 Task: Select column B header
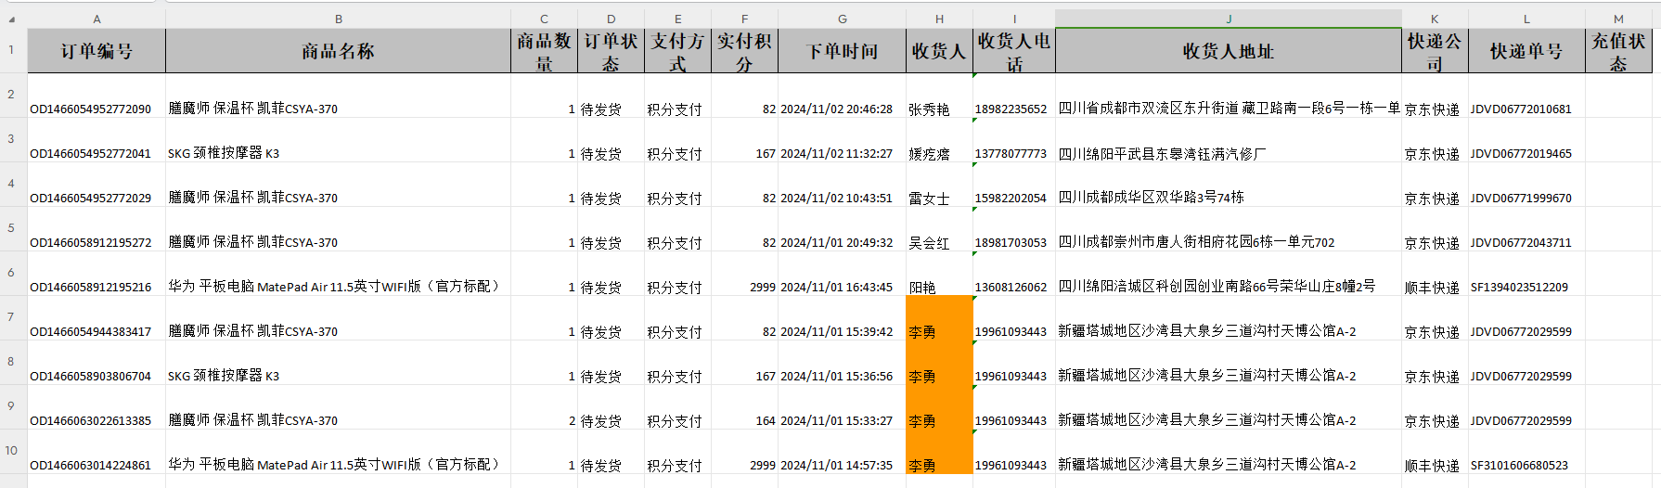(x=338, y=19)
